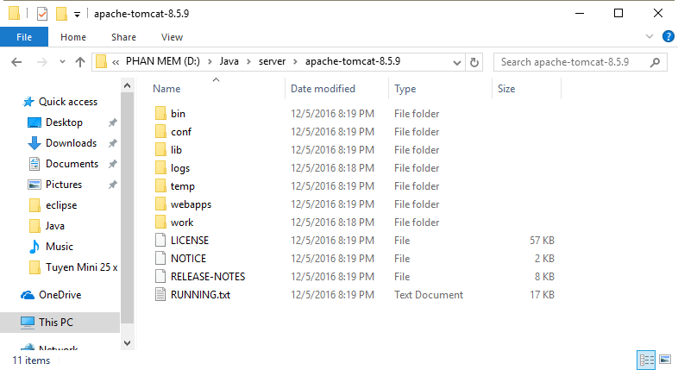Screen dimensions: 678x370
Task: Select the webapps folder name
Action: [191, 204]
